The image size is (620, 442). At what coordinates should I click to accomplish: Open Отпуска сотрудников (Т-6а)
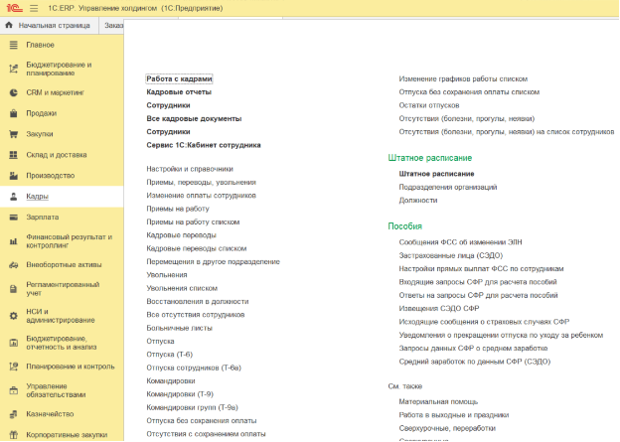point(194,368)
